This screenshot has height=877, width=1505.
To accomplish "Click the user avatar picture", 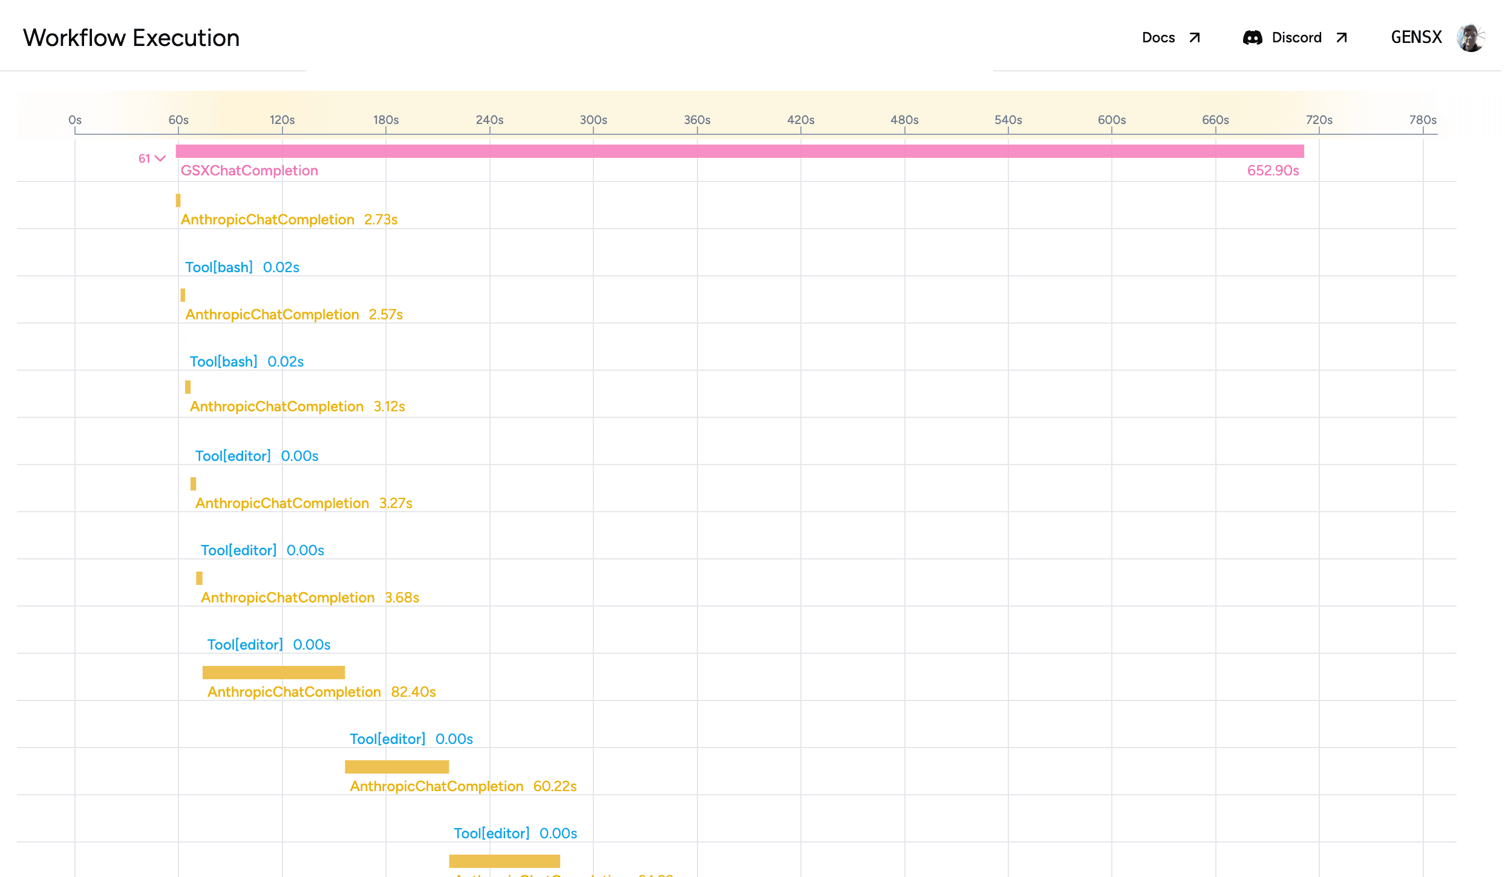I will 1470,37.
